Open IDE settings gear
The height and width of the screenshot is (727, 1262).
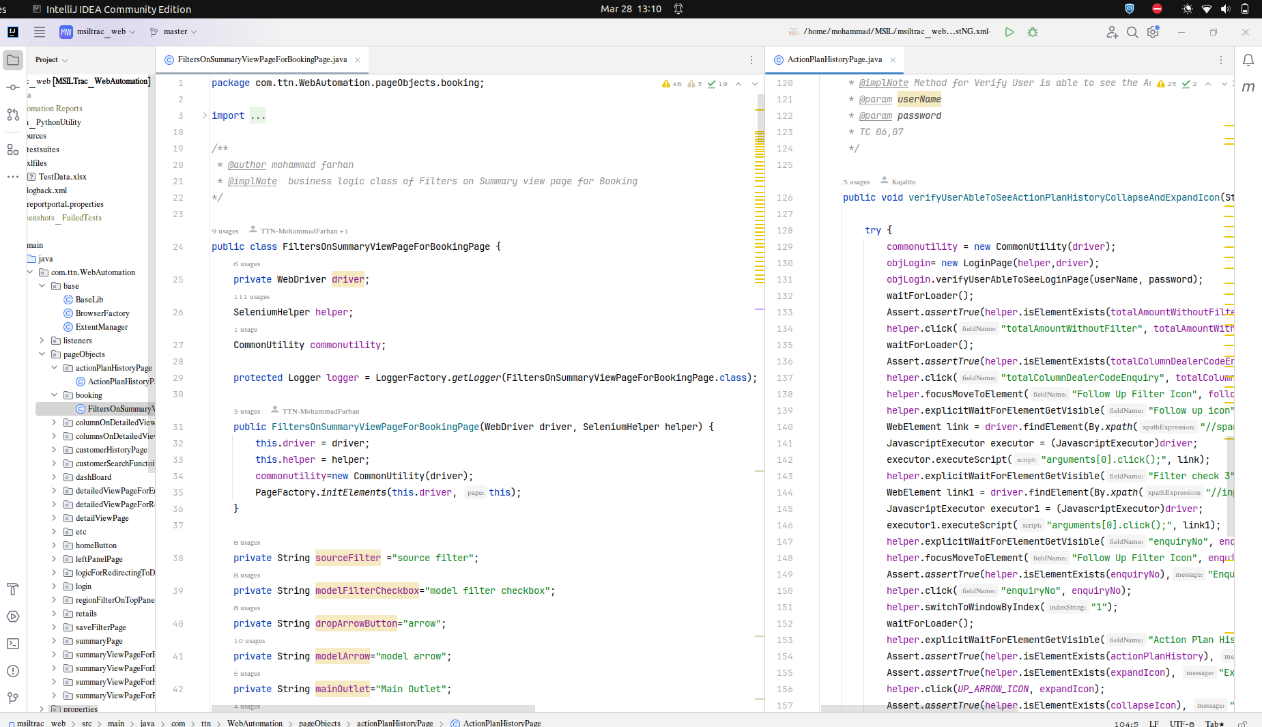pos(1153,32)
